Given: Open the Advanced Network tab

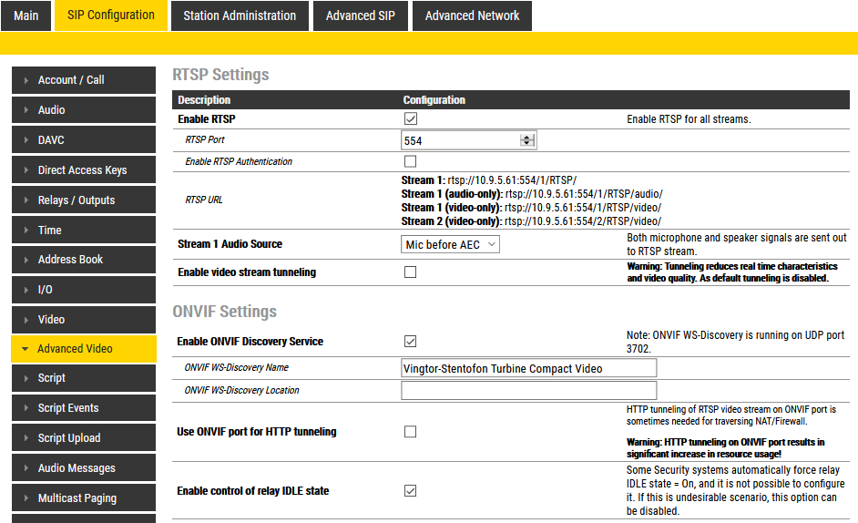Looking at the screenshot, I should click(472, 15).
